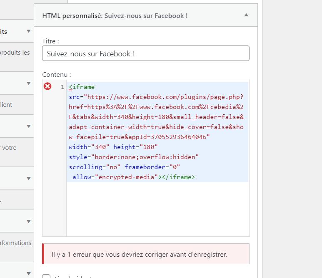Click the 'Contenu :' label
322x278 pixels.
click(x=57, y=74)
